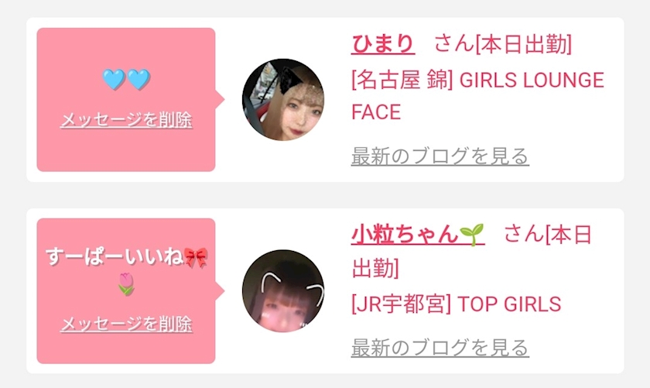The height and width of the screenshot is (388, 650).
Task: Click ひまり's 本日出勤 status label
Action: pos(524,44)
